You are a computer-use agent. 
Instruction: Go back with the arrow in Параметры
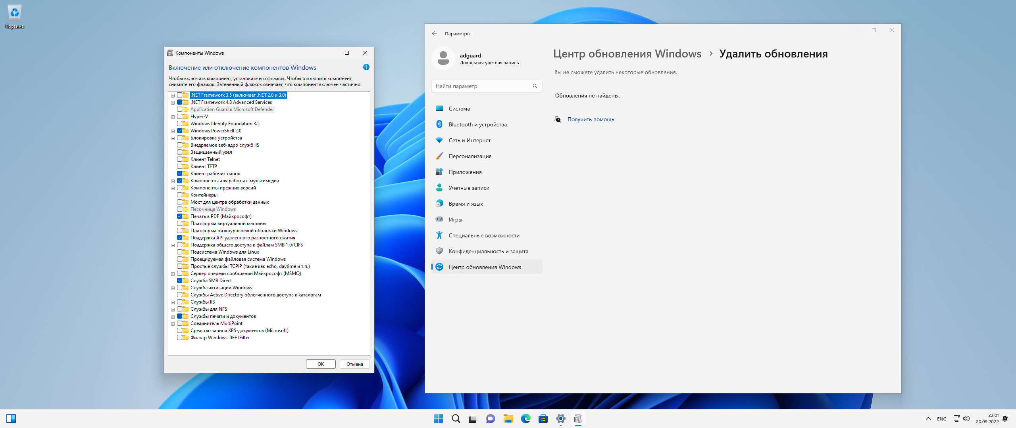(x=435, y=34)
